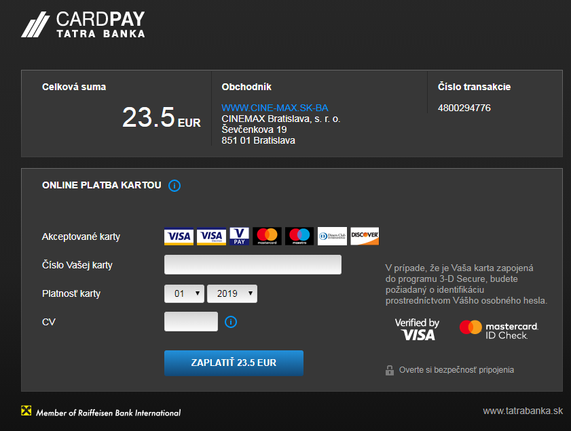Screen dimensions: 571x431
Task: Show CV code info tooltip icon
Action: pyautogui.click(x=231, y=322)
